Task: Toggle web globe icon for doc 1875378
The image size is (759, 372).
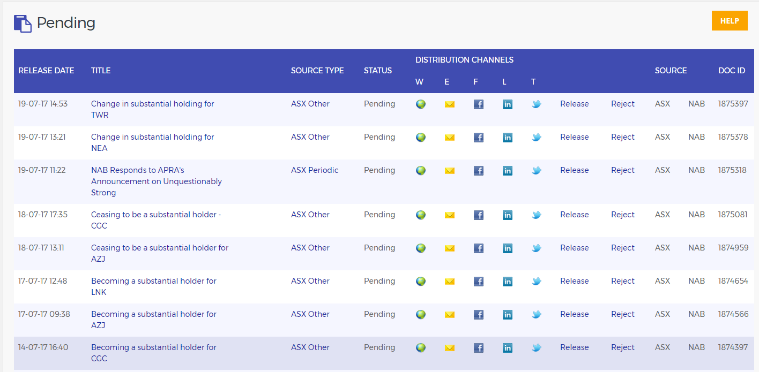Action: click(x=421, y=138)
